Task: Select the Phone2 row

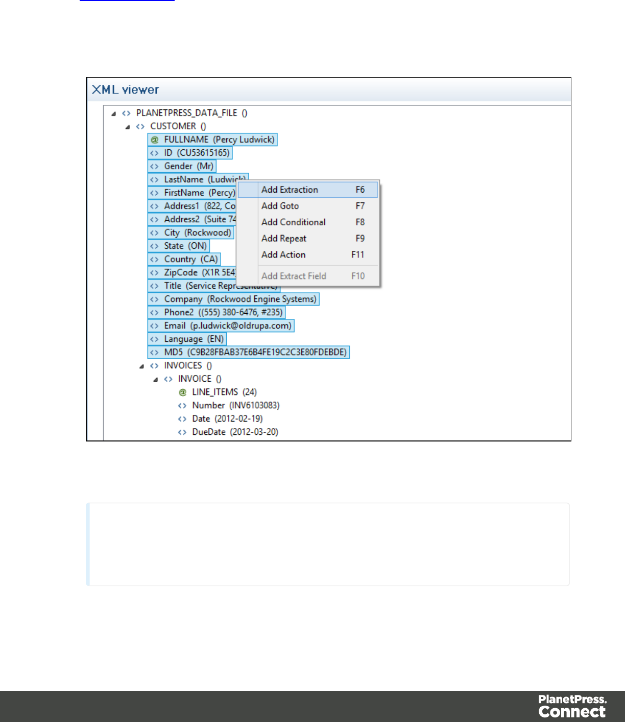Action: click(217, 312)
